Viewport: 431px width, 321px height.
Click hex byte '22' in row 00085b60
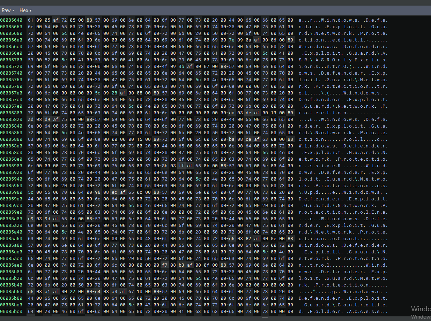pyautogui.click(x=72, y=291)
